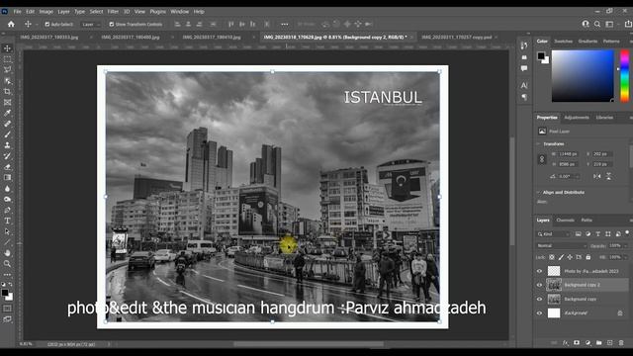Select the Background copy layer name
The height and width of the screenshot is (356, 633).
click(581, 299)
